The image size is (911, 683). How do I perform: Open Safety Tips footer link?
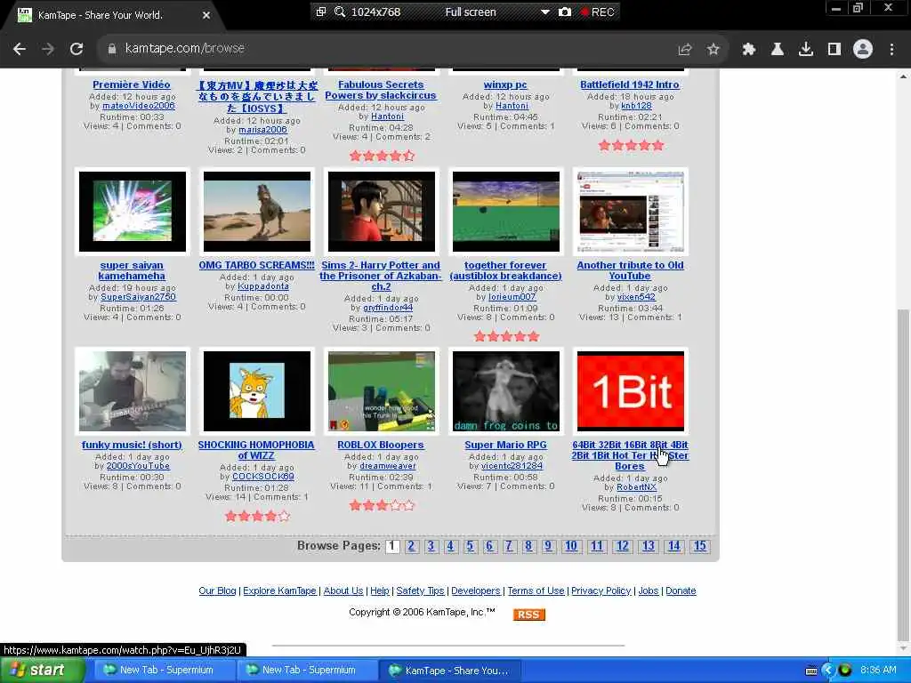coord(420,591)
